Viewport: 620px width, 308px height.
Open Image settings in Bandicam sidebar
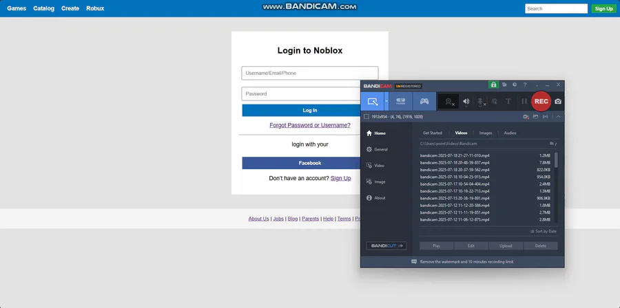pyautogui.click(x=375, y=181)
